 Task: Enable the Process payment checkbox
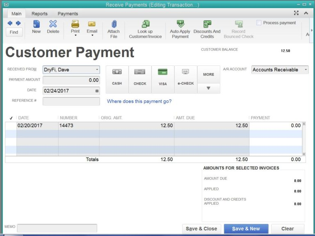pos(259,23)
